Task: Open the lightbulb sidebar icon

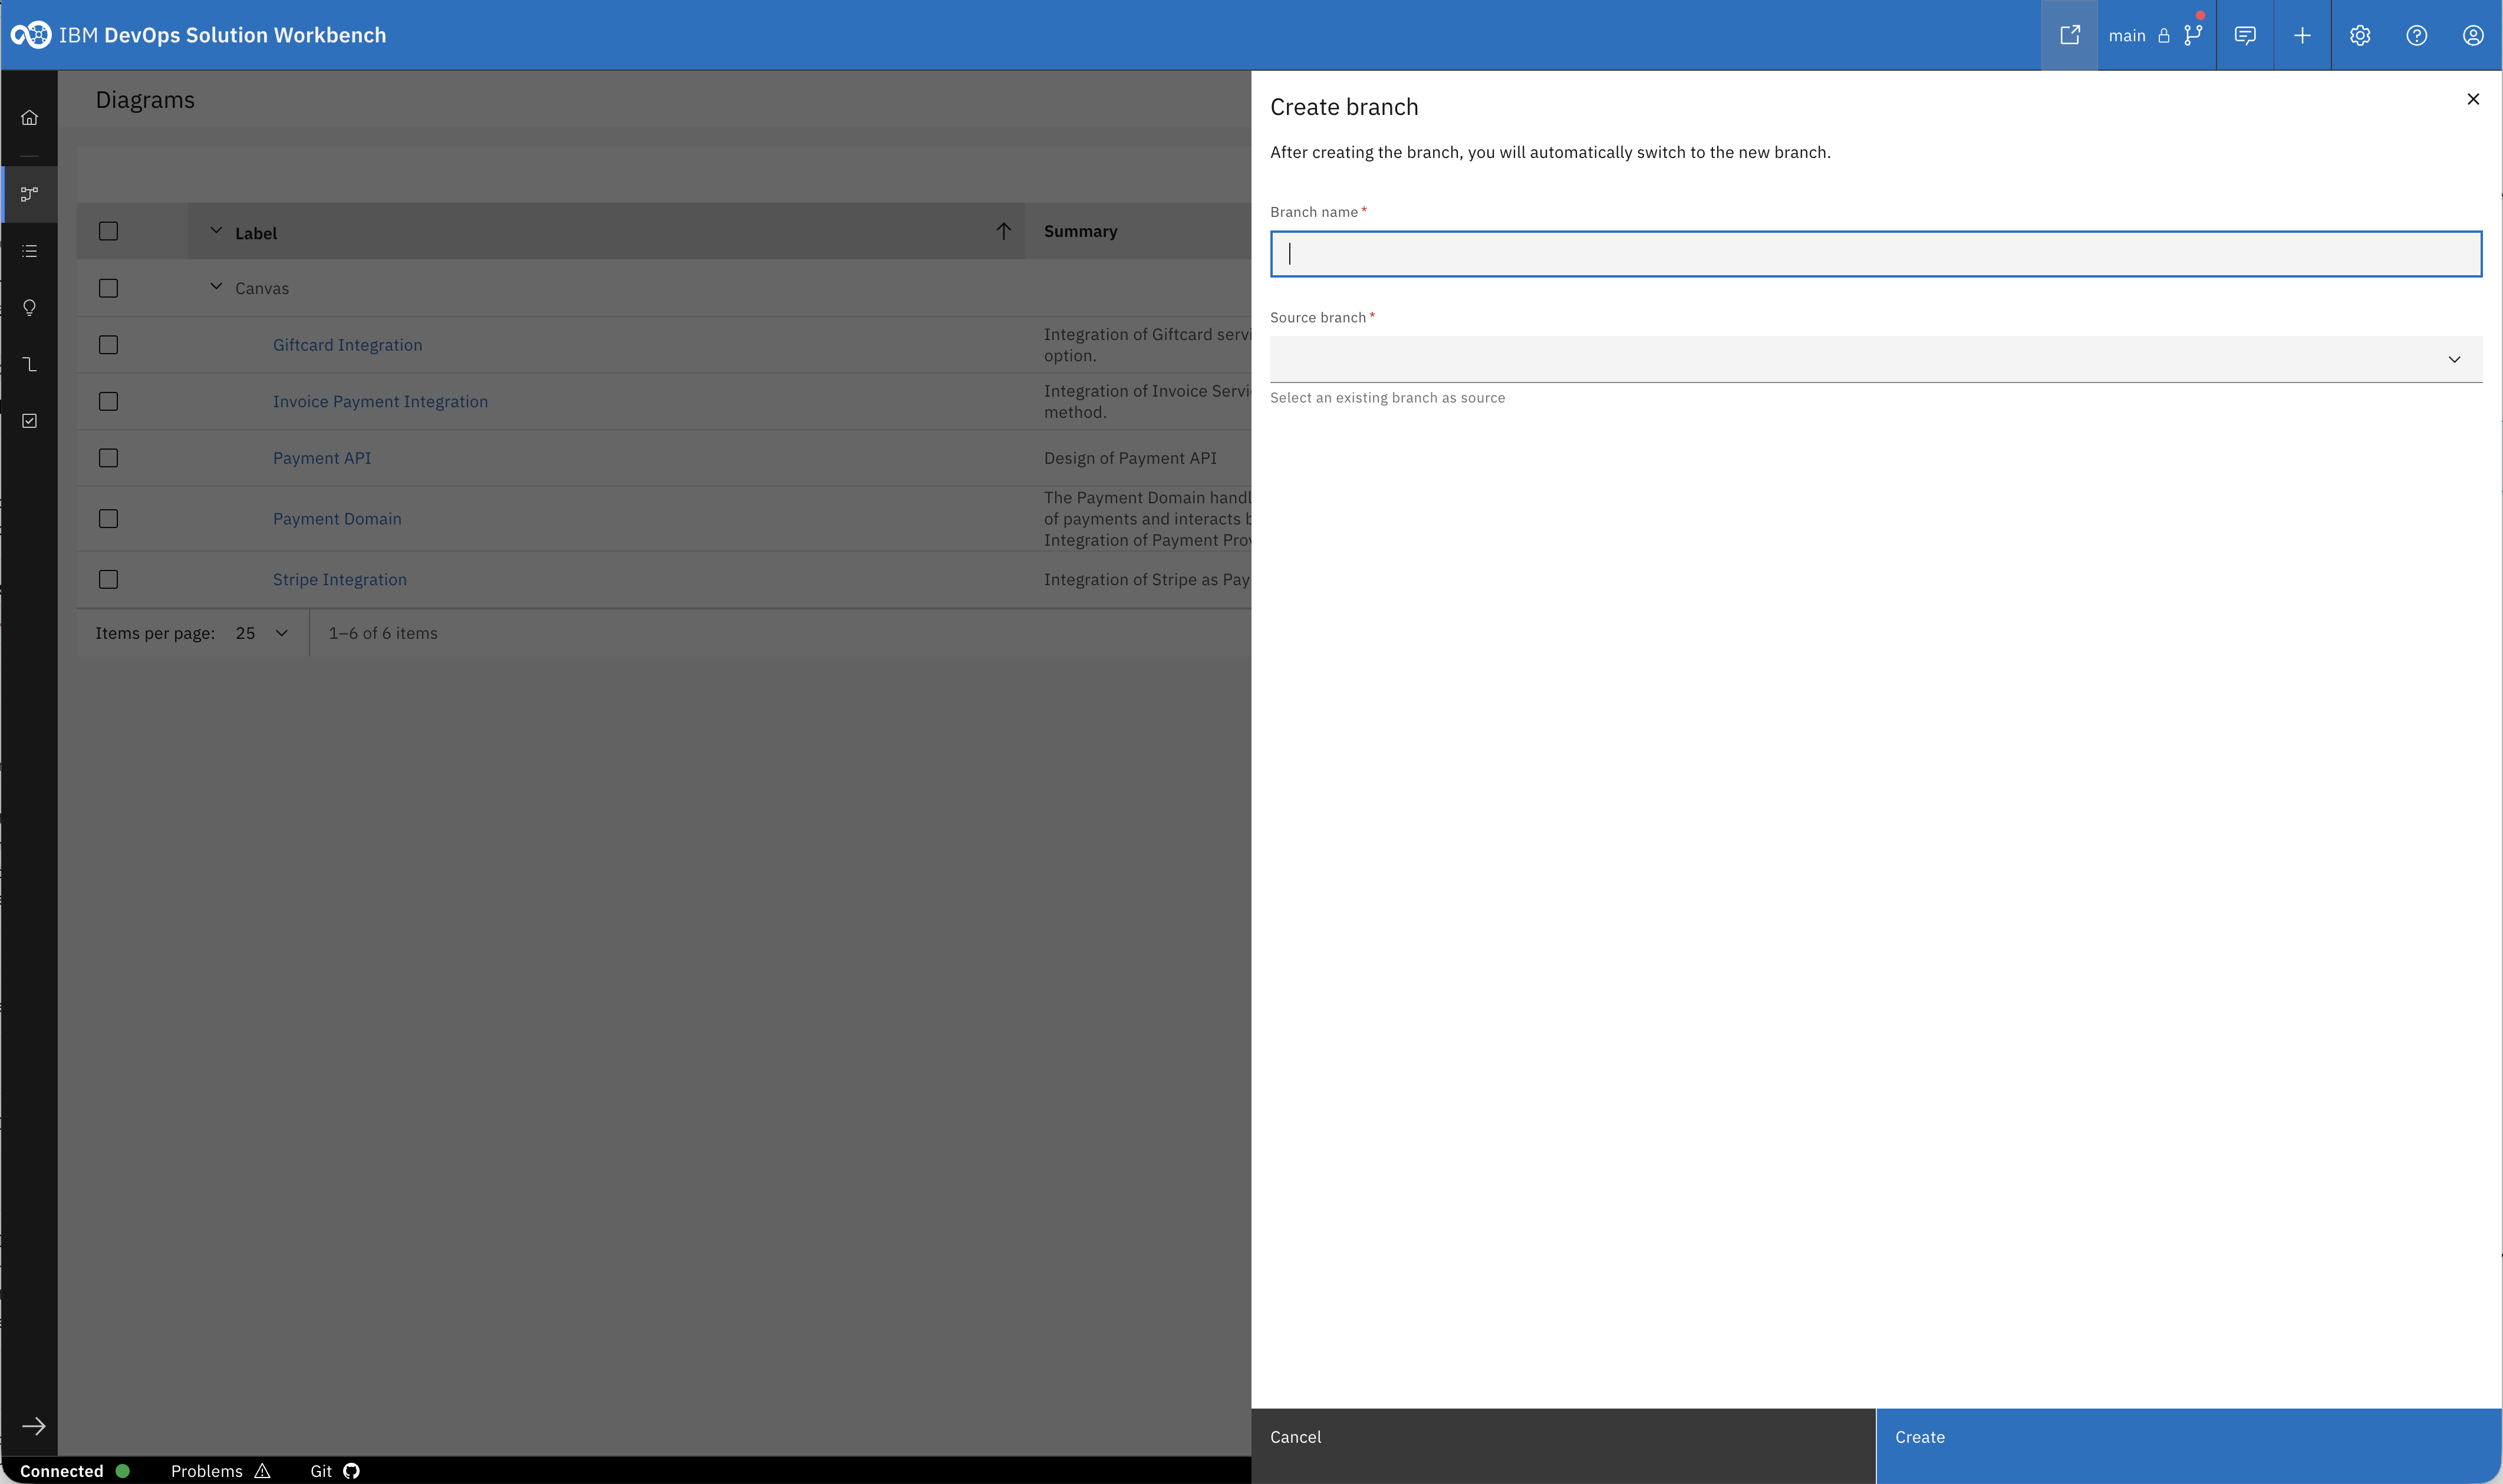Action: pyautogui.click(x=30, y=308)
